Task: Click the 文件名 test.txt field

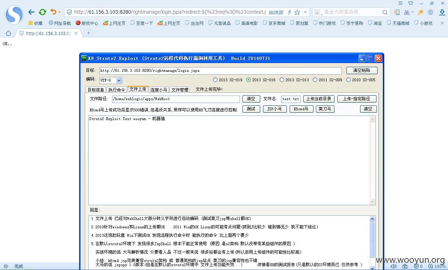Action: [291, 99]
